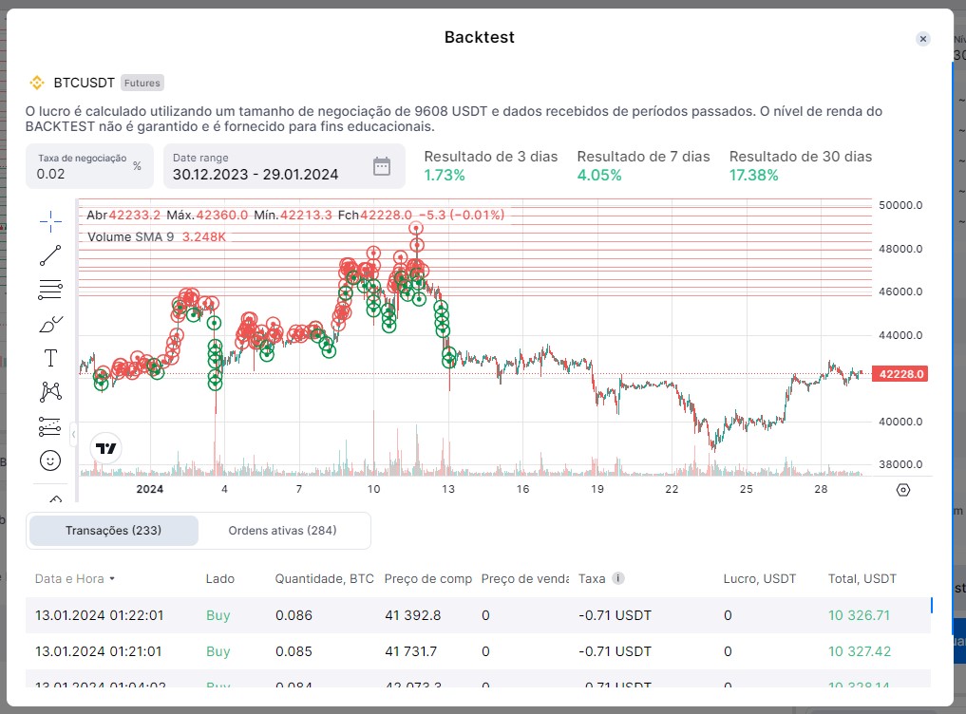Open the chart patterns tool

click(50, 391)
